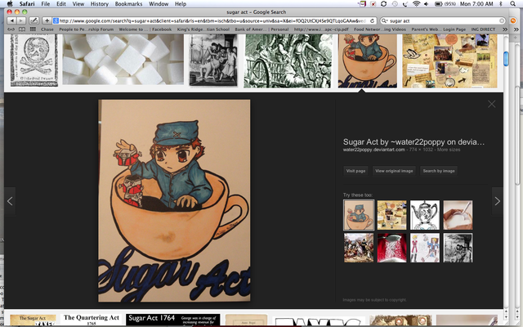The image size is (523, 327).
Task: Open the Food Networ...ing Videos bookmark
Action: click(x=380, y=29)
